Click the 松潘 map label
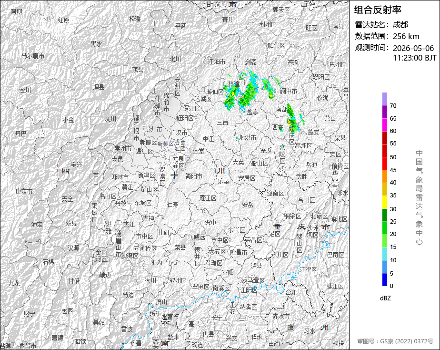Image resolution: width=440 pixels, height=350 pixels. [x=135, y=19]
